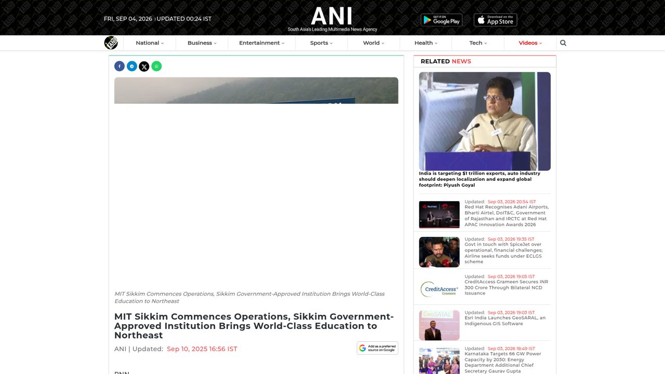Viewport: 665px width, 374px height.
Task: Click Sep 03, 2026 18:49 IST timestamp
Action: [x=511, y=349]
